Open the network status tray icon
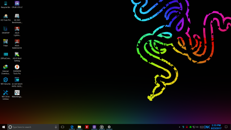 coord(194,127)
